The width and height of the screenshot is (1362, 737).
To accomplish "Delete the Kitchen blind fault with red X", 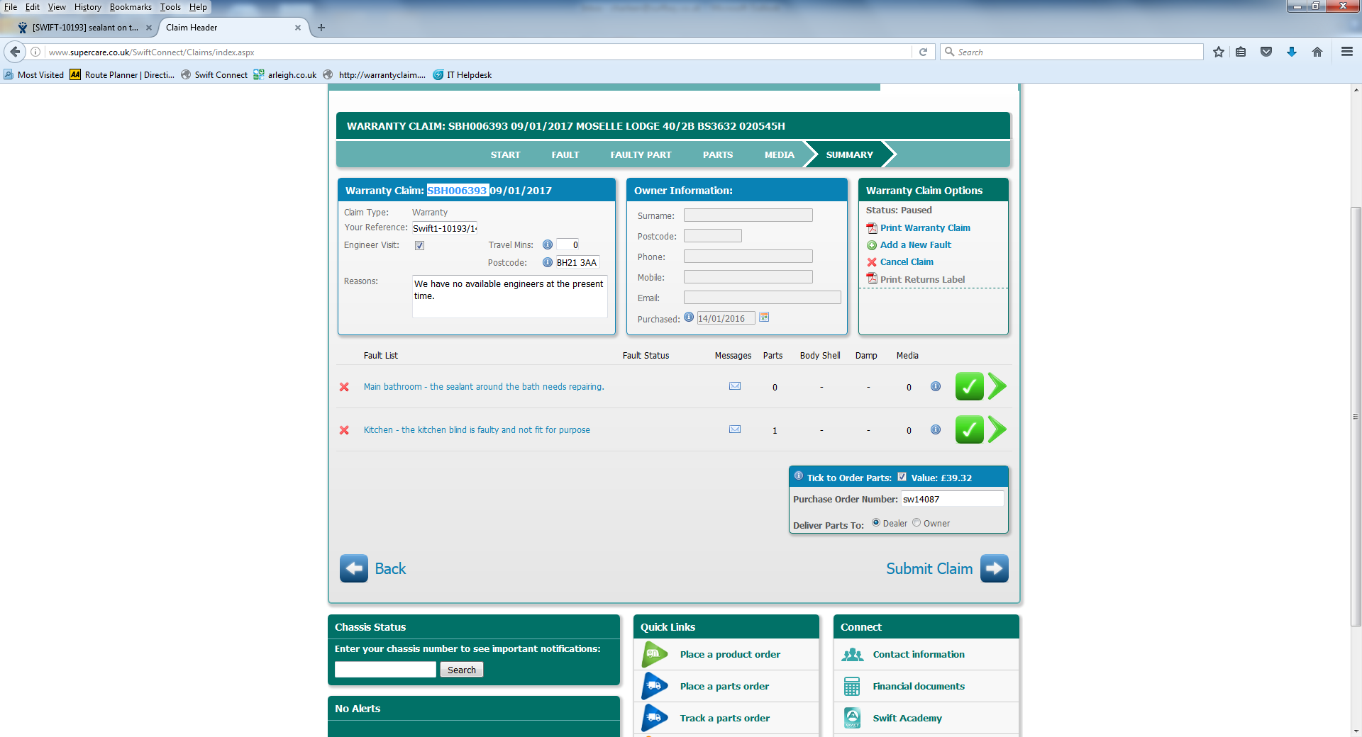I will tap(344, 430).
